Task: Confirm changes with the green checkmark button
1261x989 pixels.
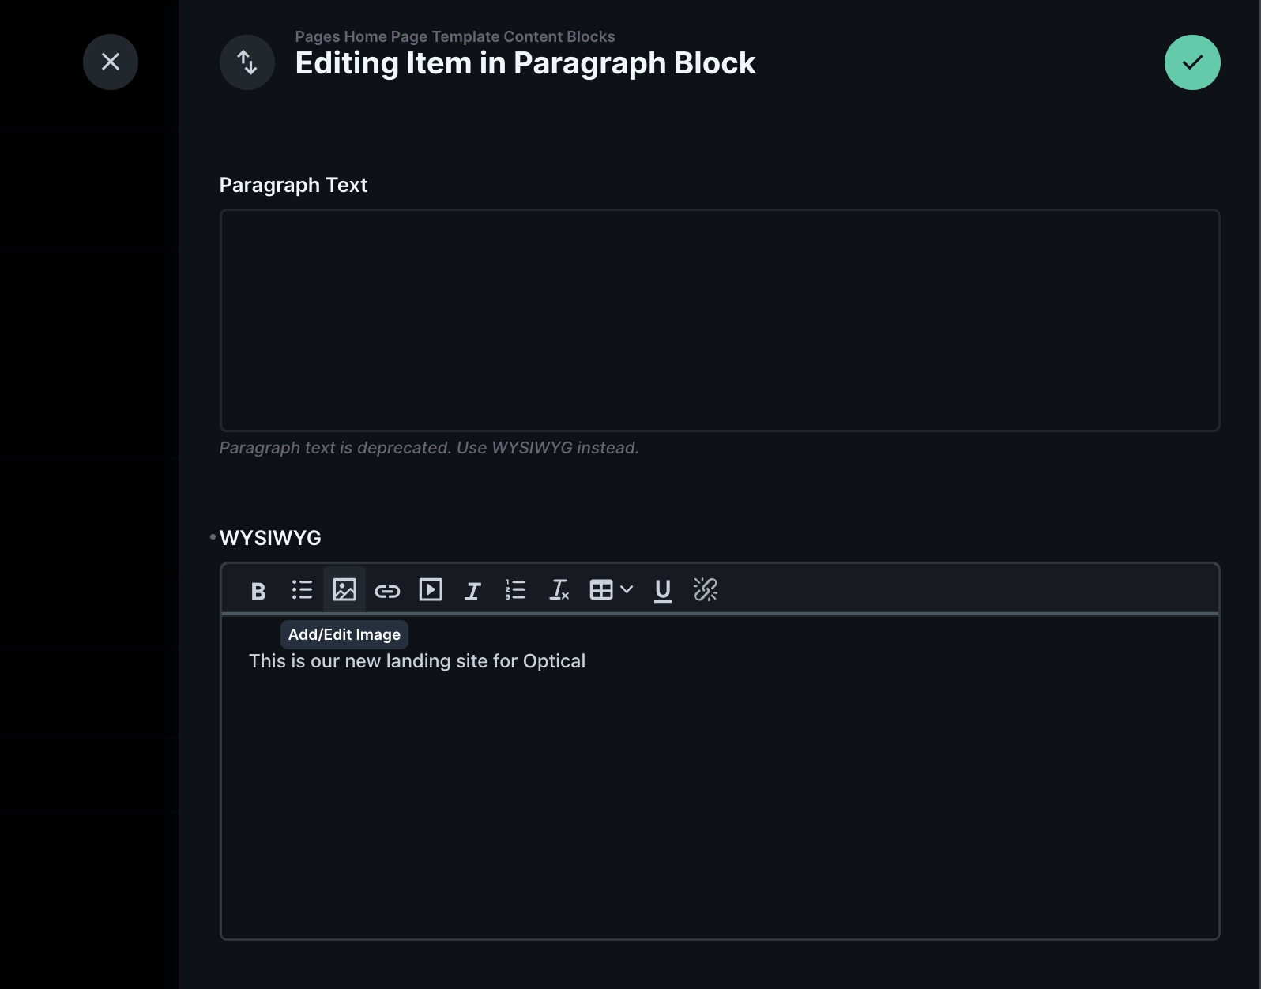Action: pos(1192,62)
